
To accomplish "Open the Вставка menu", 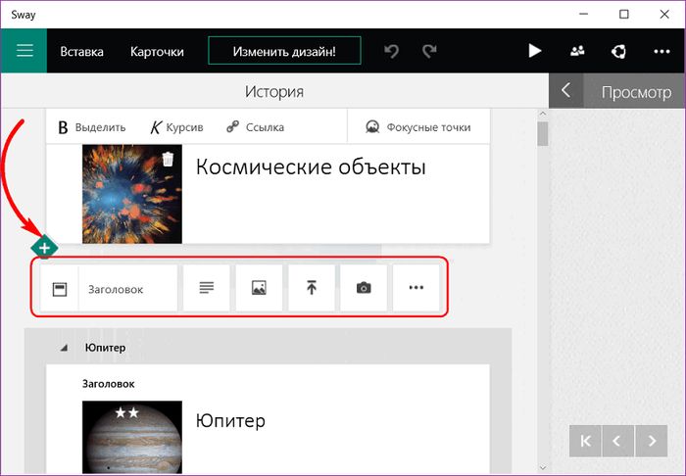I will pyautogui.click(x=81, y=51).
